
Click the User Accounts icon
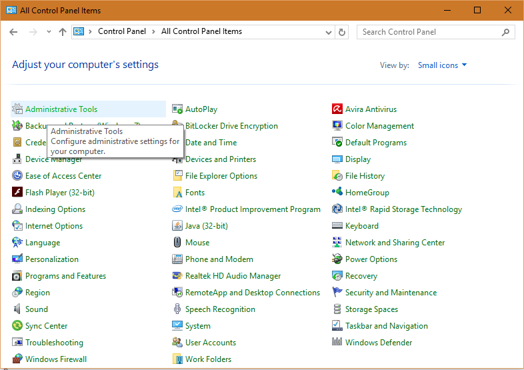[x=177, y=342]
